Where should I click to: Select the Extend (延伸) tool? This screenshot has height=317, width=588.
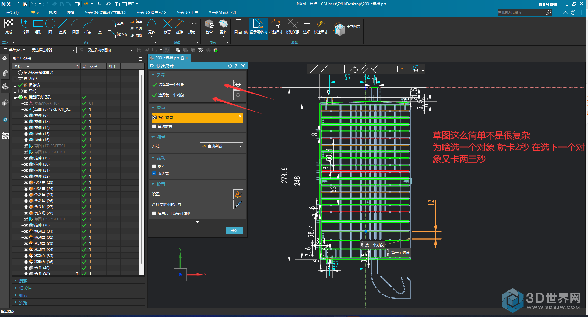tap(180, 24)
